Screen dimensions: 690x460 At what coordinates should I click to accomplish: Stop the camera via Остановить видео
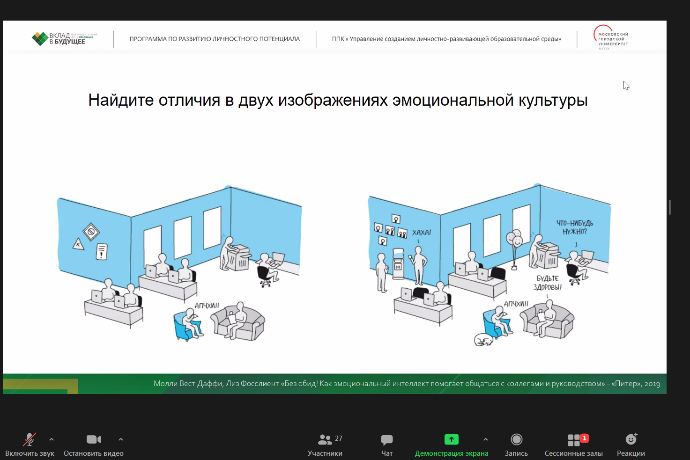point(93,439)
